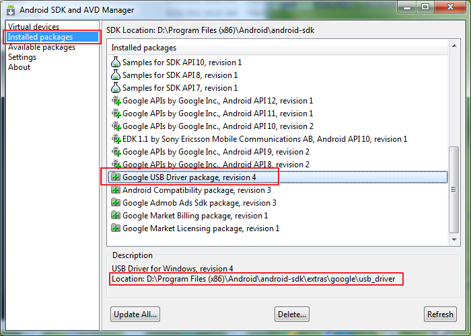The image size is (471, 336).
Task: Click the SDK Location path text
Action: [210, 30]
